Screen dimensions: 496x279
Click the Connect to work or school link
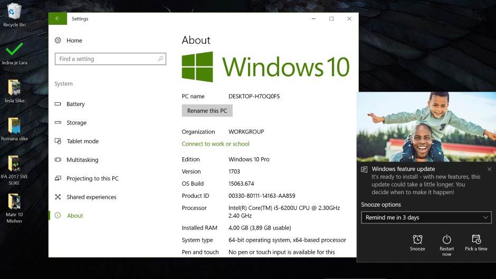coord(215,144)
